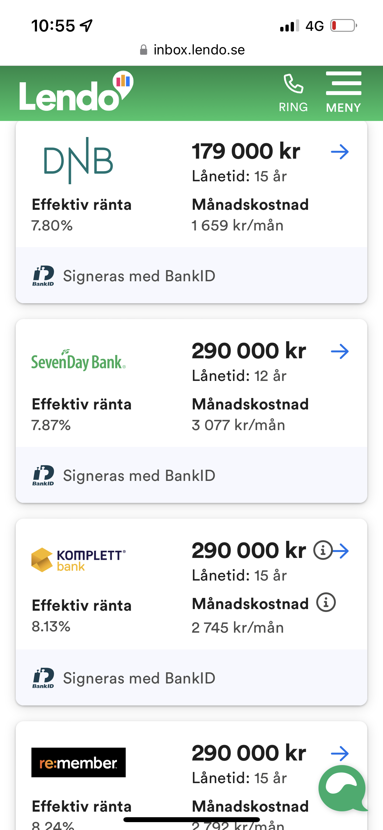Open the green chat bubble
Image resolution: width=383 pixels, height=830 pixels.
(342, 788)
